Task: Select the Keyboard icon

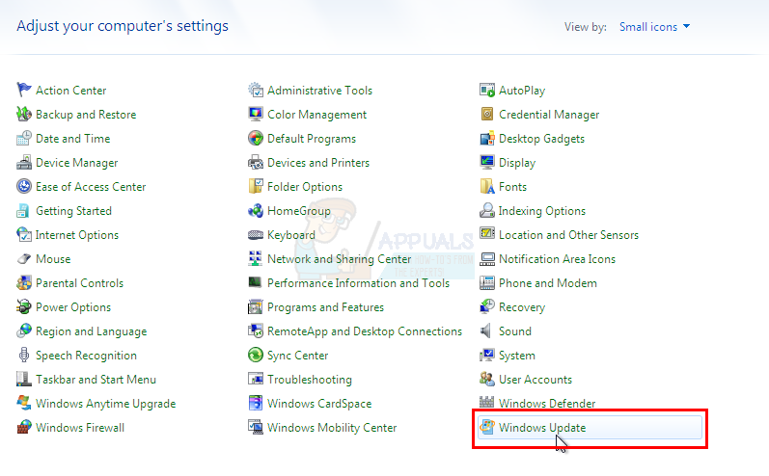Action: click(x=255, y=234)
